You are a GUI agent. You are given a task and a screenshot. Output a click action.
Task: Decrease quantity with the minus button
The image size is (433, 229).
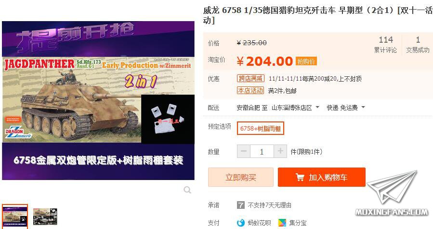tap(244, 151)
